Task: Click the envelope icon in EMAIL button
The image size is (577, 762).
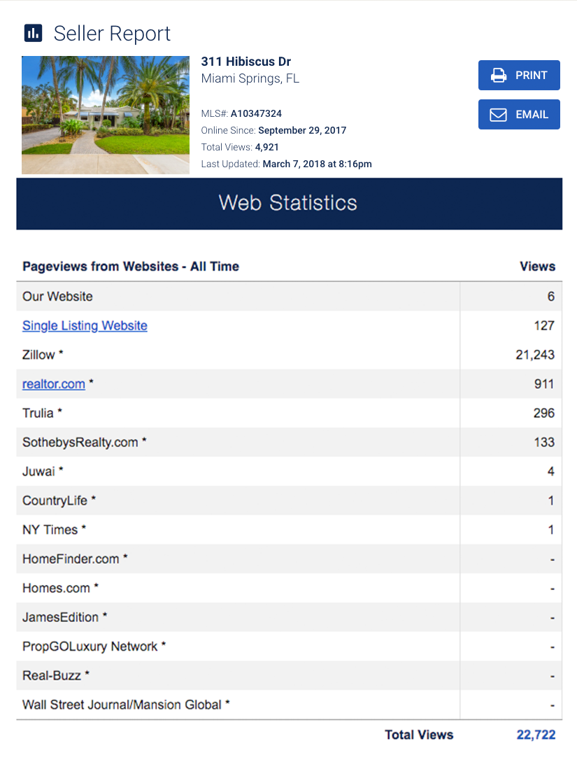Action: pyautogui.click(x=498, y=115)
